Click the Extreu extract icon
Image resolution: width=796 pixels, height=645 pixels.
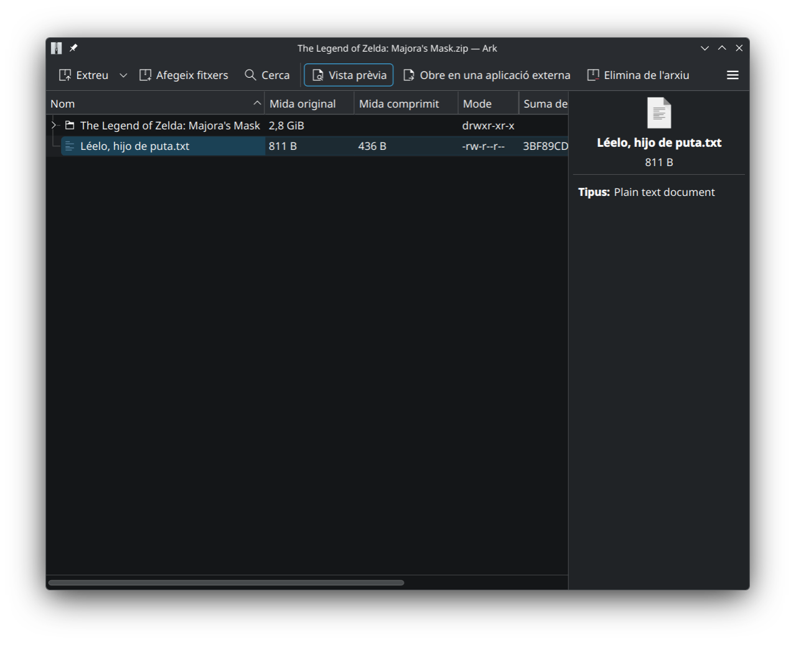tap(65, 75)
